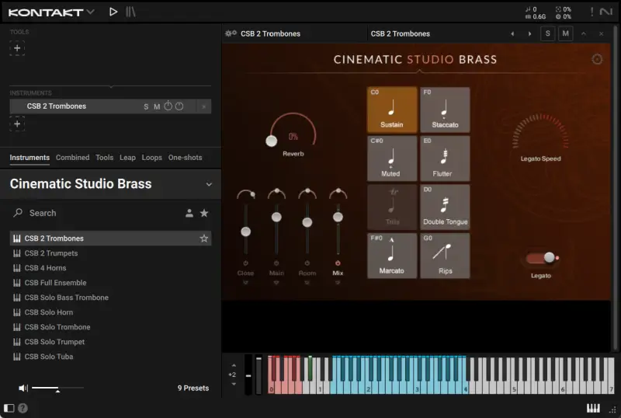Toggle the sidebar panel icon
This screenshot has width=621, height=418.
click(x=9, y=408)
